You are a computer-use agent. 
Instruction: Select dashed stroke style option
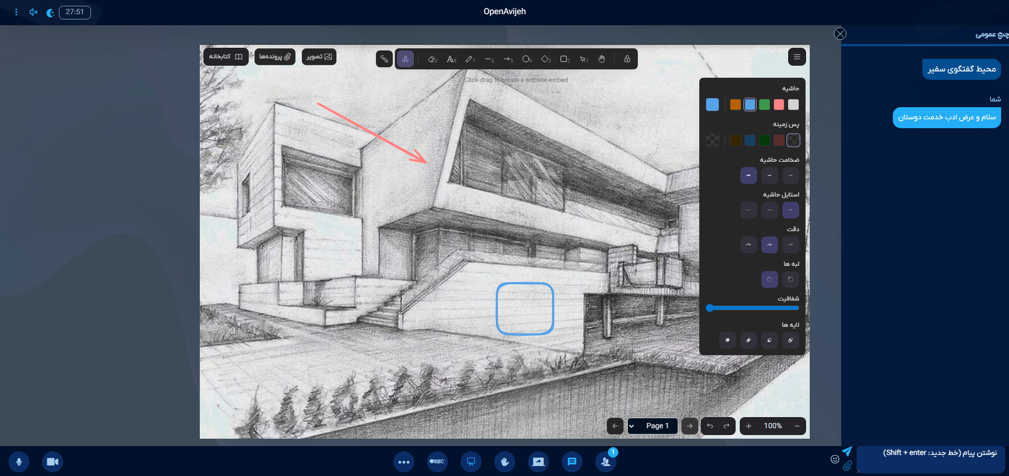pyautogui.click(x=770, y=210)
